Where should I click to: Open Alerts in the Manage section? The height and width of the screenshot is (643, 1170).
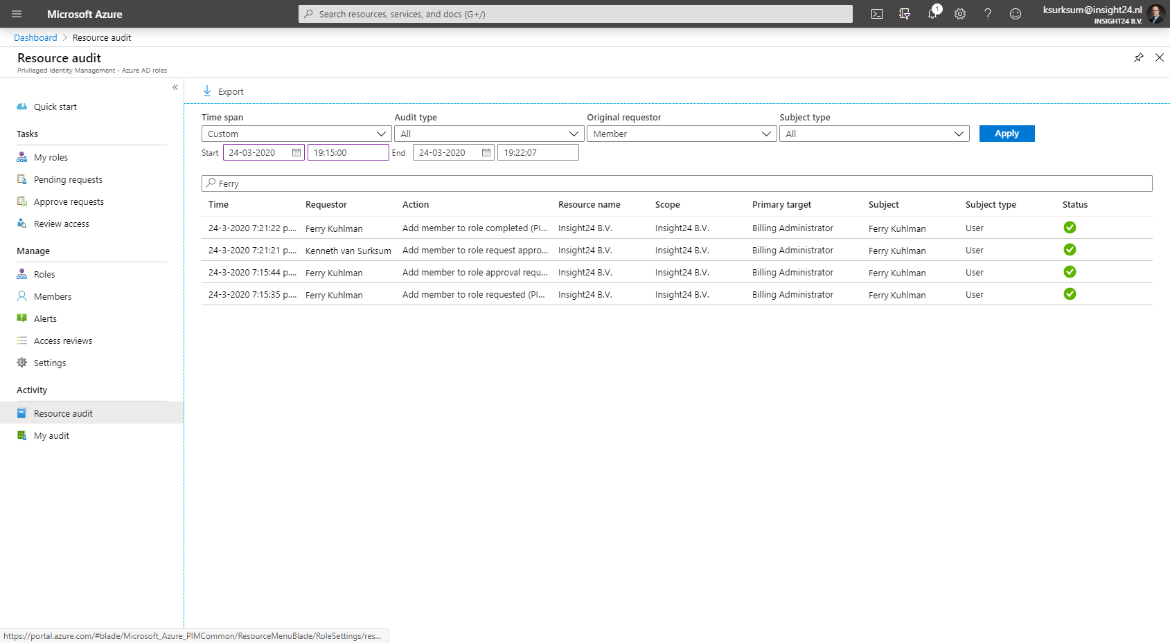(x=46, y=318)
